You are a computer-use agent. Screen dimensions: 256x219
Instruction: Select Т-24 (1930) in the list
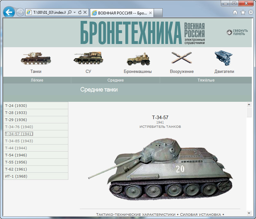[36, 106]
